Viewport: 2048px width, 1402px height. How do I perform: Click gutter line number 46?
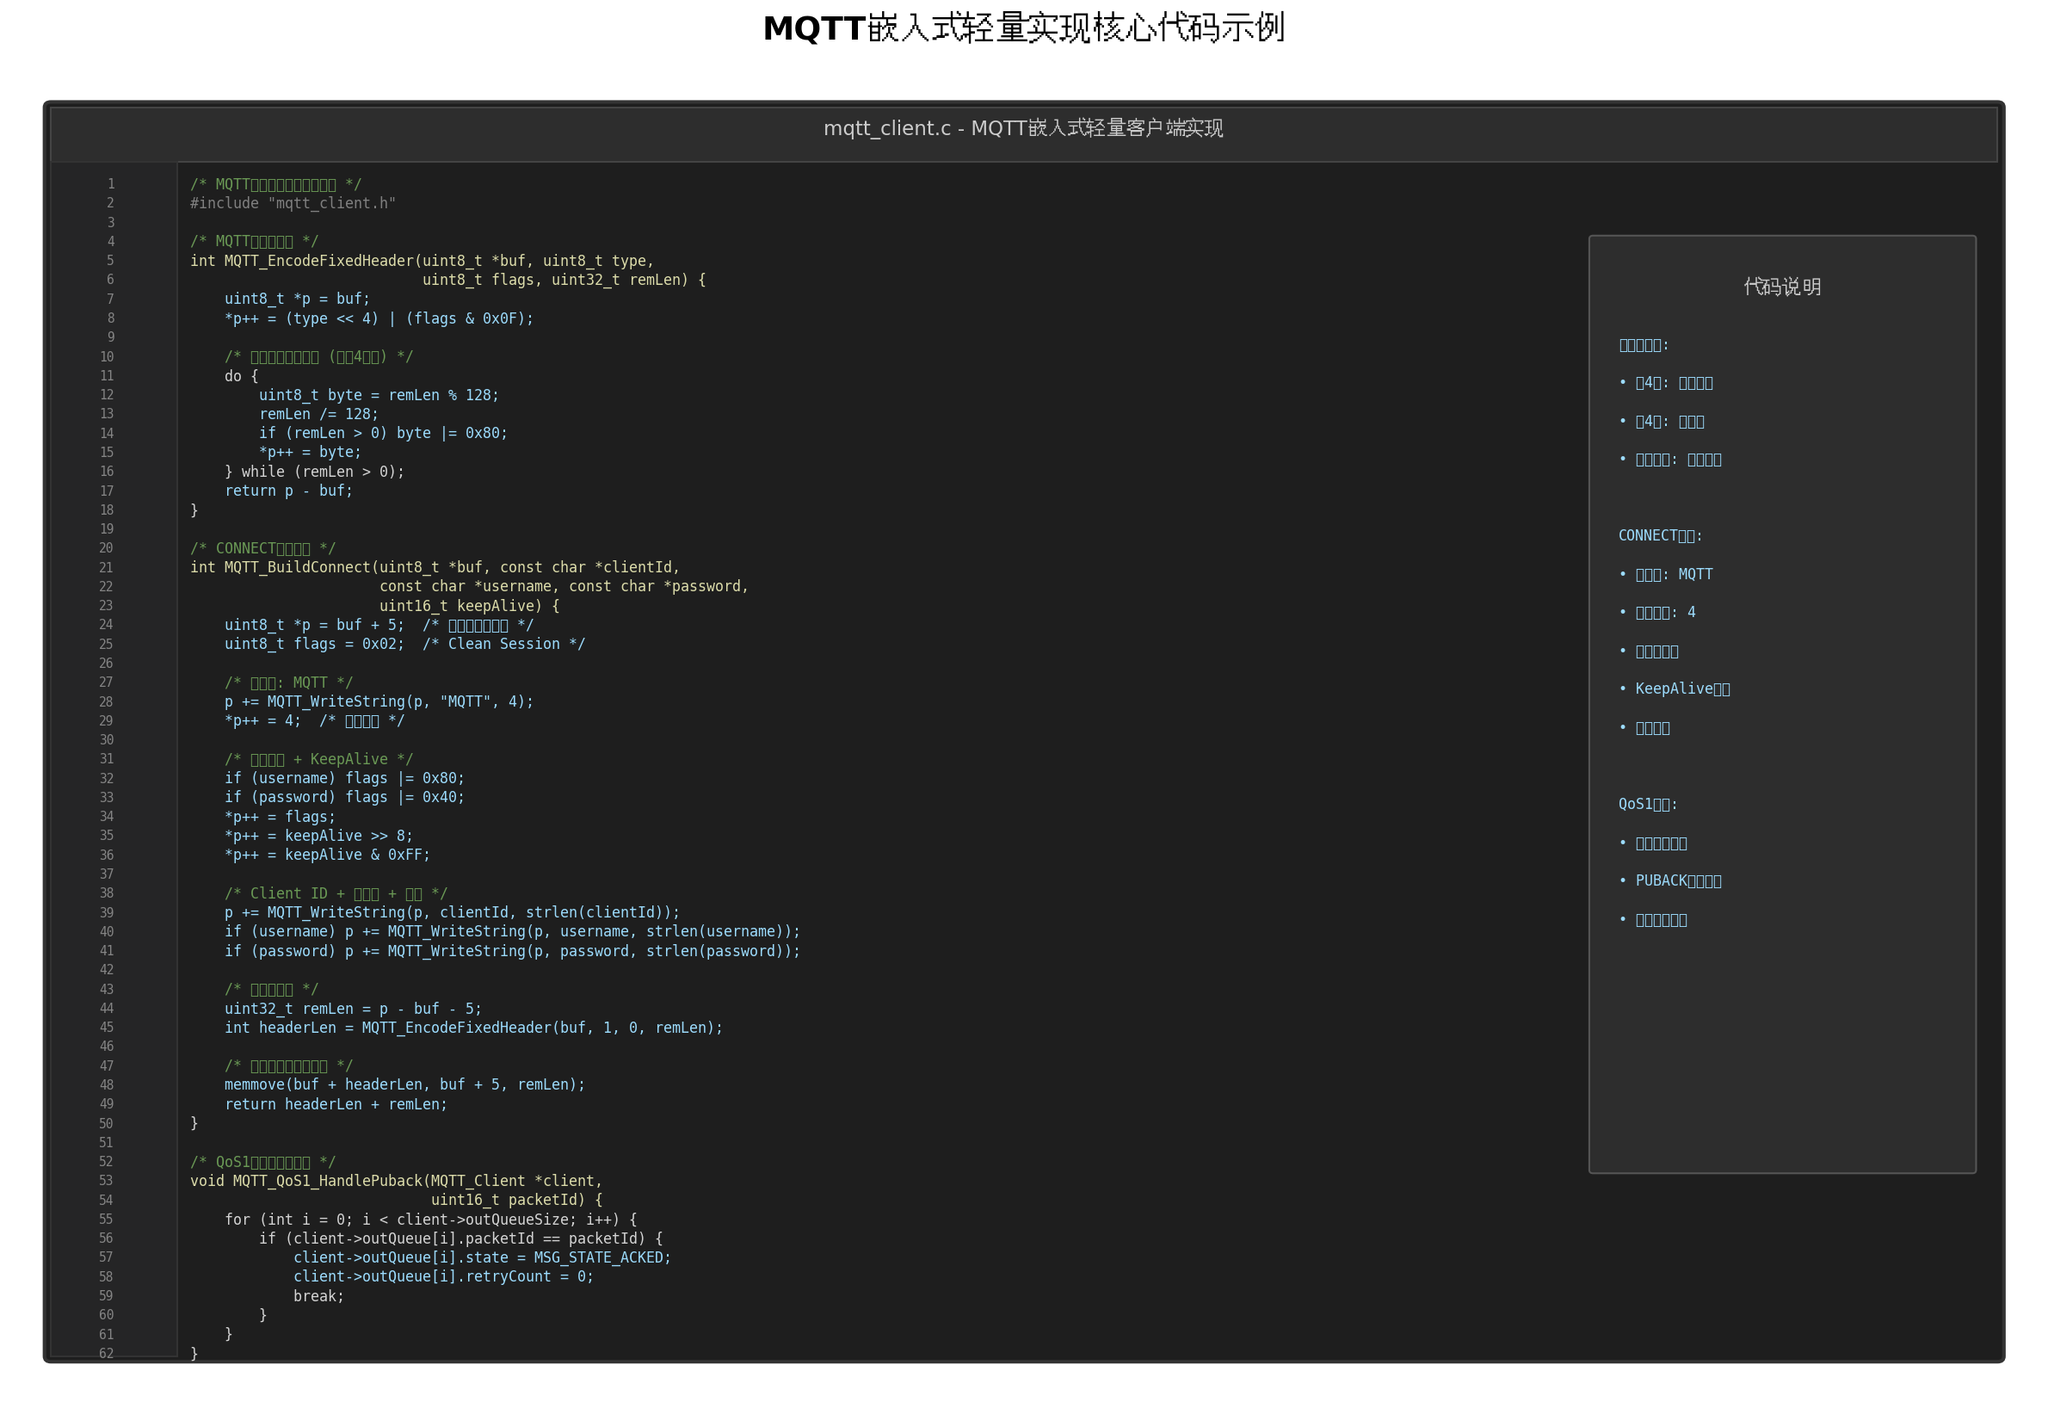coord(107,1046)
